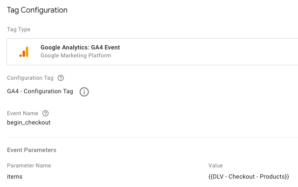
Task: Open help icon next to Event Name
Action: [x=45, y=113]
